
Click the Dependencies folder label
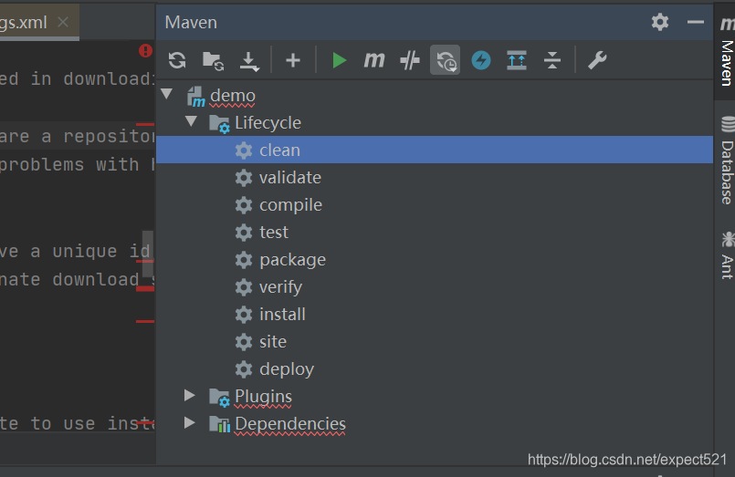pyautogui.click(x=290, y=423)
